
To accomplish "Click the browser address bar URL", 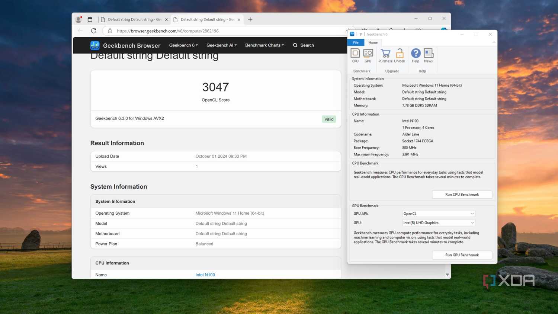I will [x=168, y=31].
